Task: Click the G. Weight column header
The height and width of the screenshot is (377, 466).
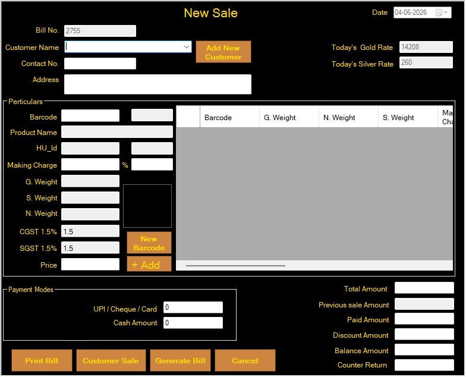Action: (x=289, y=117)
